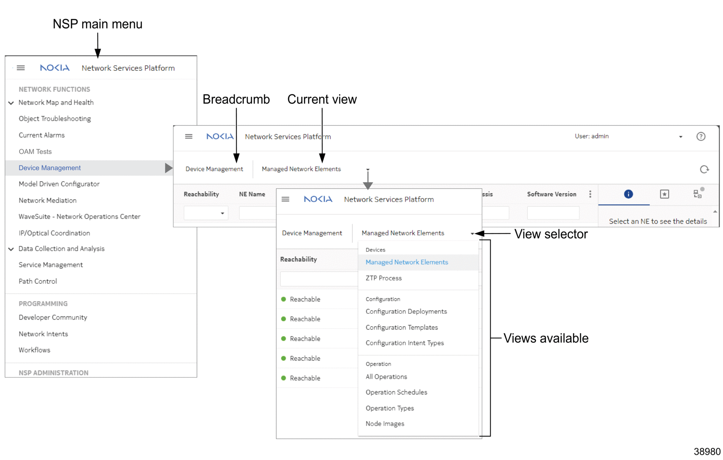Open Network Mediation menu item

pos(48,201)
